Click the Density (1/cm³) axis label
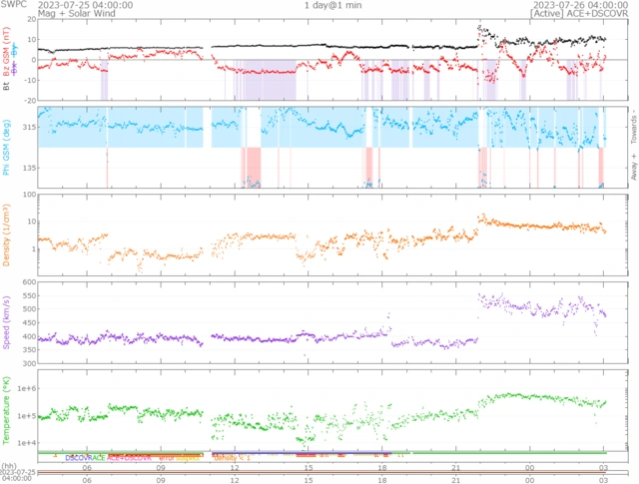The height and width of the screenshot is (484, 639). (6, 236)
